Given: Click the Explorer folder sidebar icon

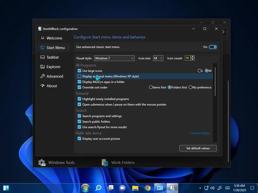Looking at the screenshot, I should [42, 67].
